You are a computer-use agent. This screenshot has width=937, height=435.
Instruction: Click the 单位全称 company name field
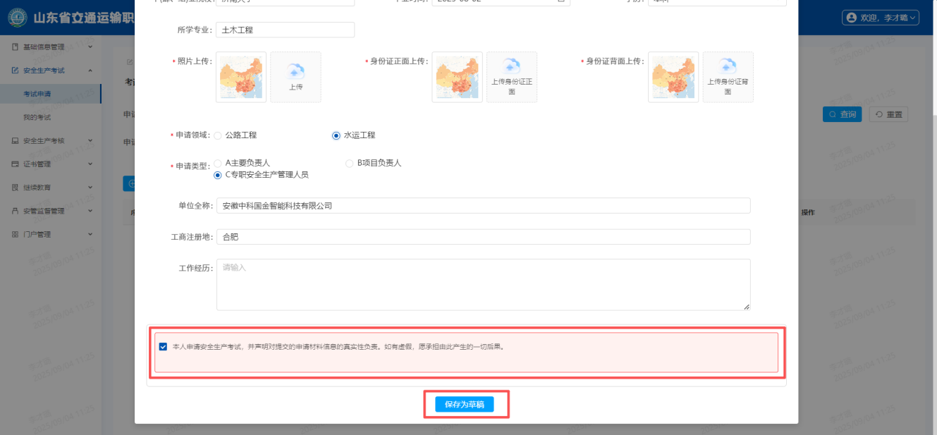point(484,206)
